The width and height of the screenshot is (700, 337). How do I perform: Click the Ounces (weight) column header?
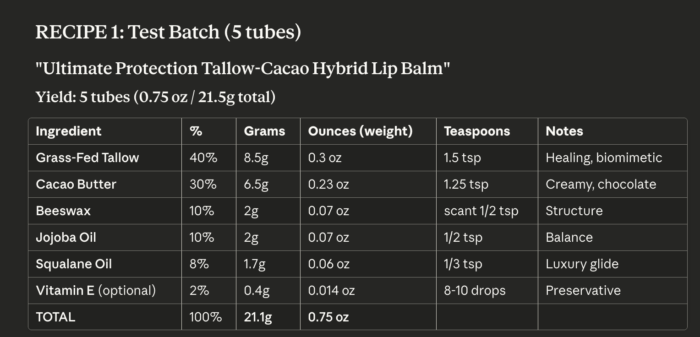tap(360, 131)
